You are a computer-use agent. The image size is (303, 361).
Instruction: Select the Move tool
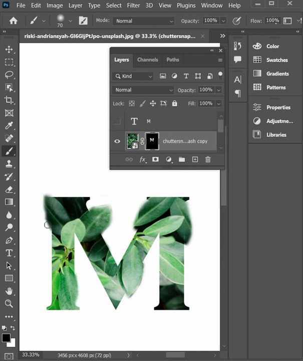(9, 49)
